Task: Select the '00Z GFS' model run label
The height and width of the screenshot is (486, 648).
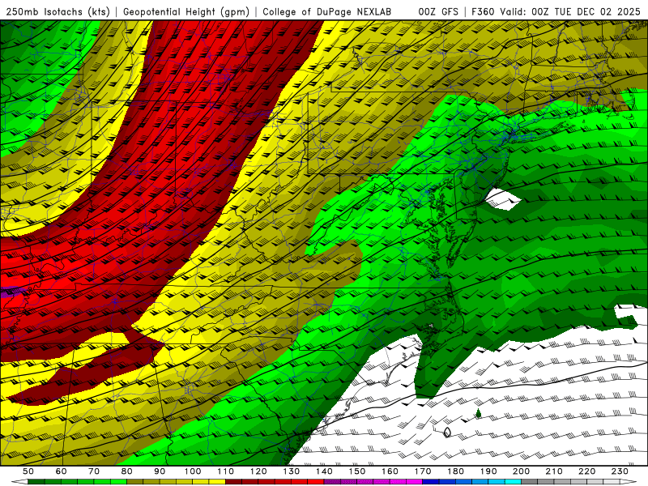Action: click(x=438, y=12)
